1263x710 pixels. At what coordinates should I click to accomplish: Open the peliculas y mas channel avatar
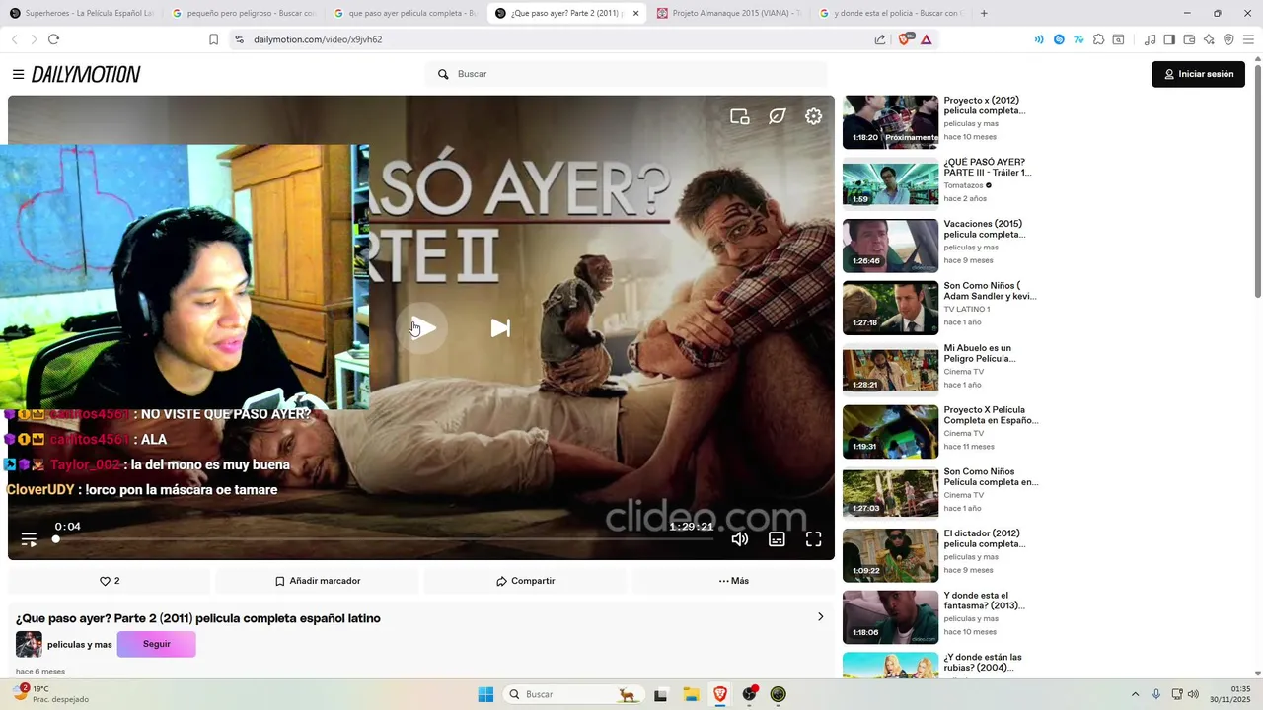click(x=29, y=644)
